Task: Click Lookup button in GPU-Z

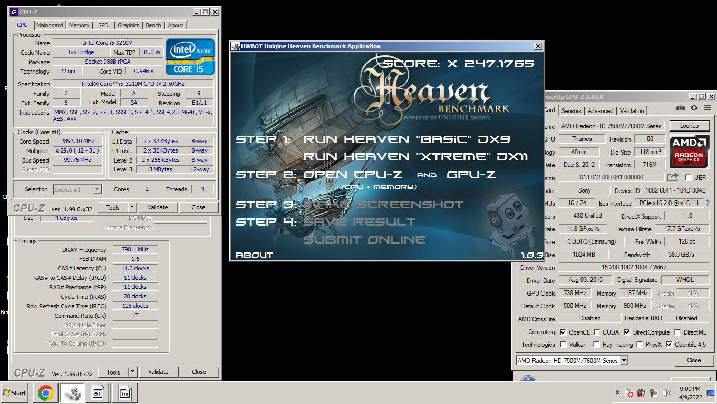Action: (689, 126)
